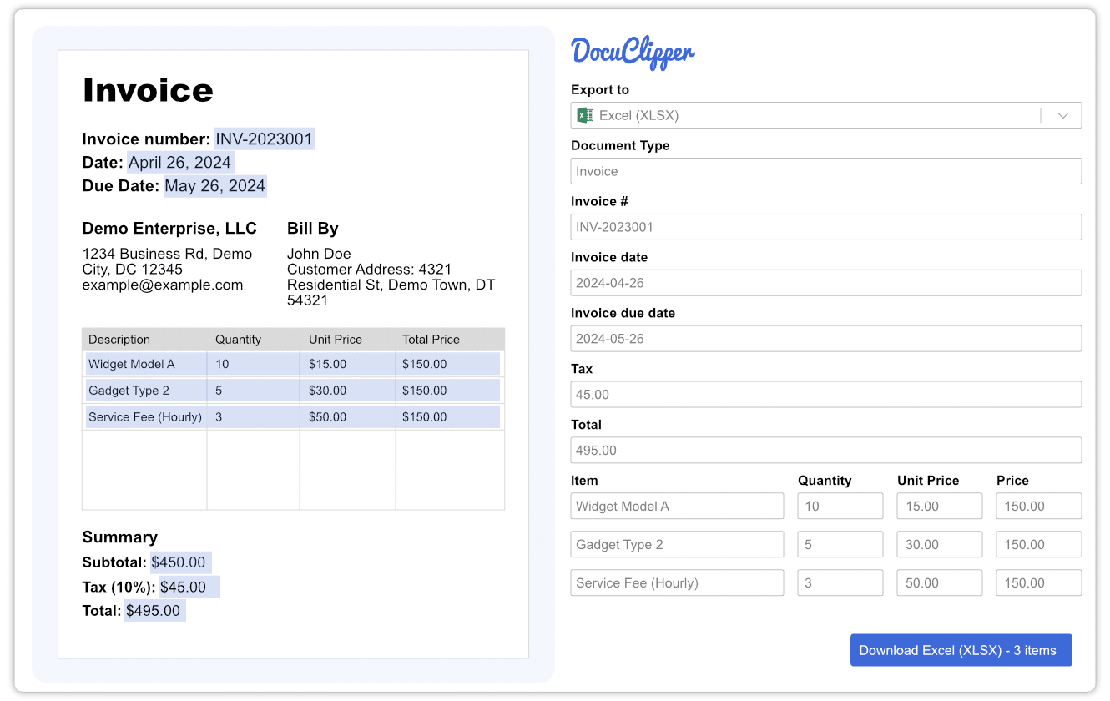The width and height of the screenshot is (1110, 701).
Task: Expand the export format chevron
Action: (x=1062, y=114)
